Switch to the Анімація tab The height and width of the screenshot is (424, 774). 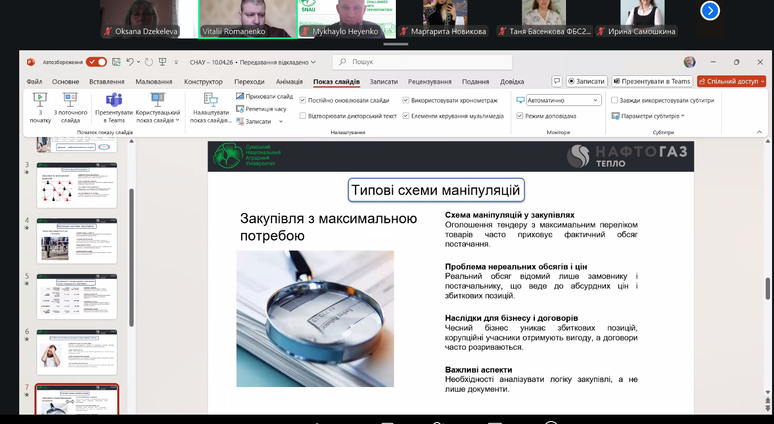point(289,82)
